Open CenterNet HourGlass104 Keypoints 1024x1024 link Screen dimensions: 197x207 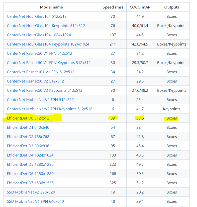pyautogui.click(x=48, y=44)
